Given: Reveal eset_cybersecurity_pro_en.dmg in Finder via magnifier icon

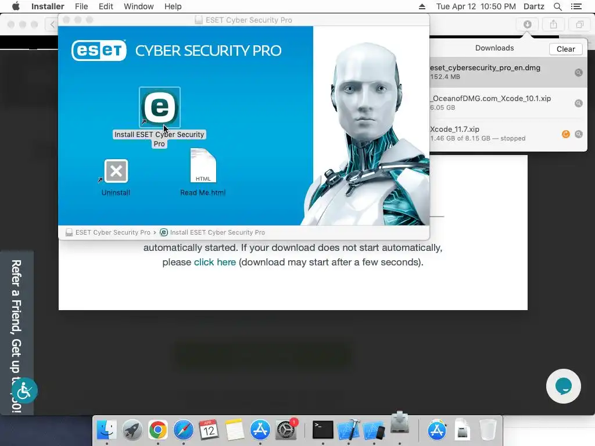Looking at the screenshot, I should pyautogui.click(x=578, y=73).
